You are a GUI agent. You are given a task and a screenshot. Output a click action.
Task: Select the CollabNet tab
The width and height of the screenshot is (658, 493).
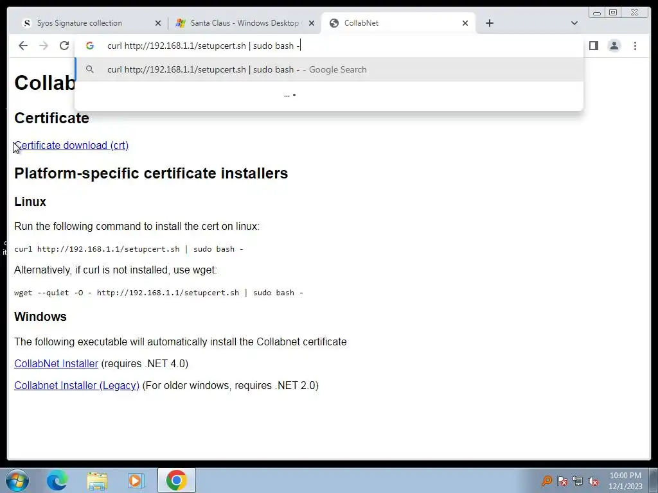pyautogui.click(x=398, y=23)
